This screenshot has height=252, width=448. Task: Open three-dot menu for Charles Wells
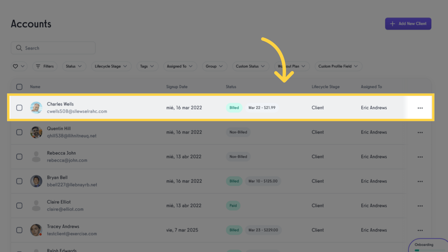point(420,108)
